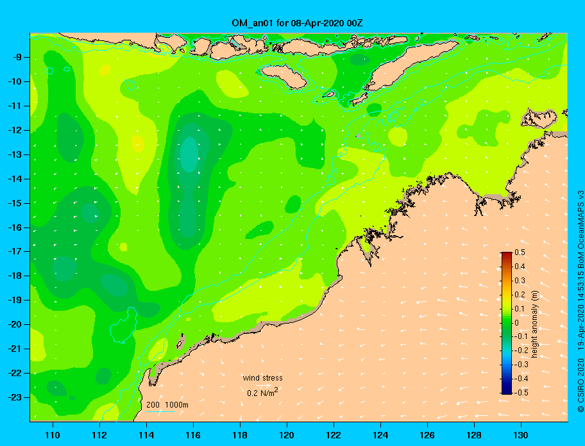The image size is (585, 446).
Task: Click the latitude label -13
Action: click(x=14, y=154)
